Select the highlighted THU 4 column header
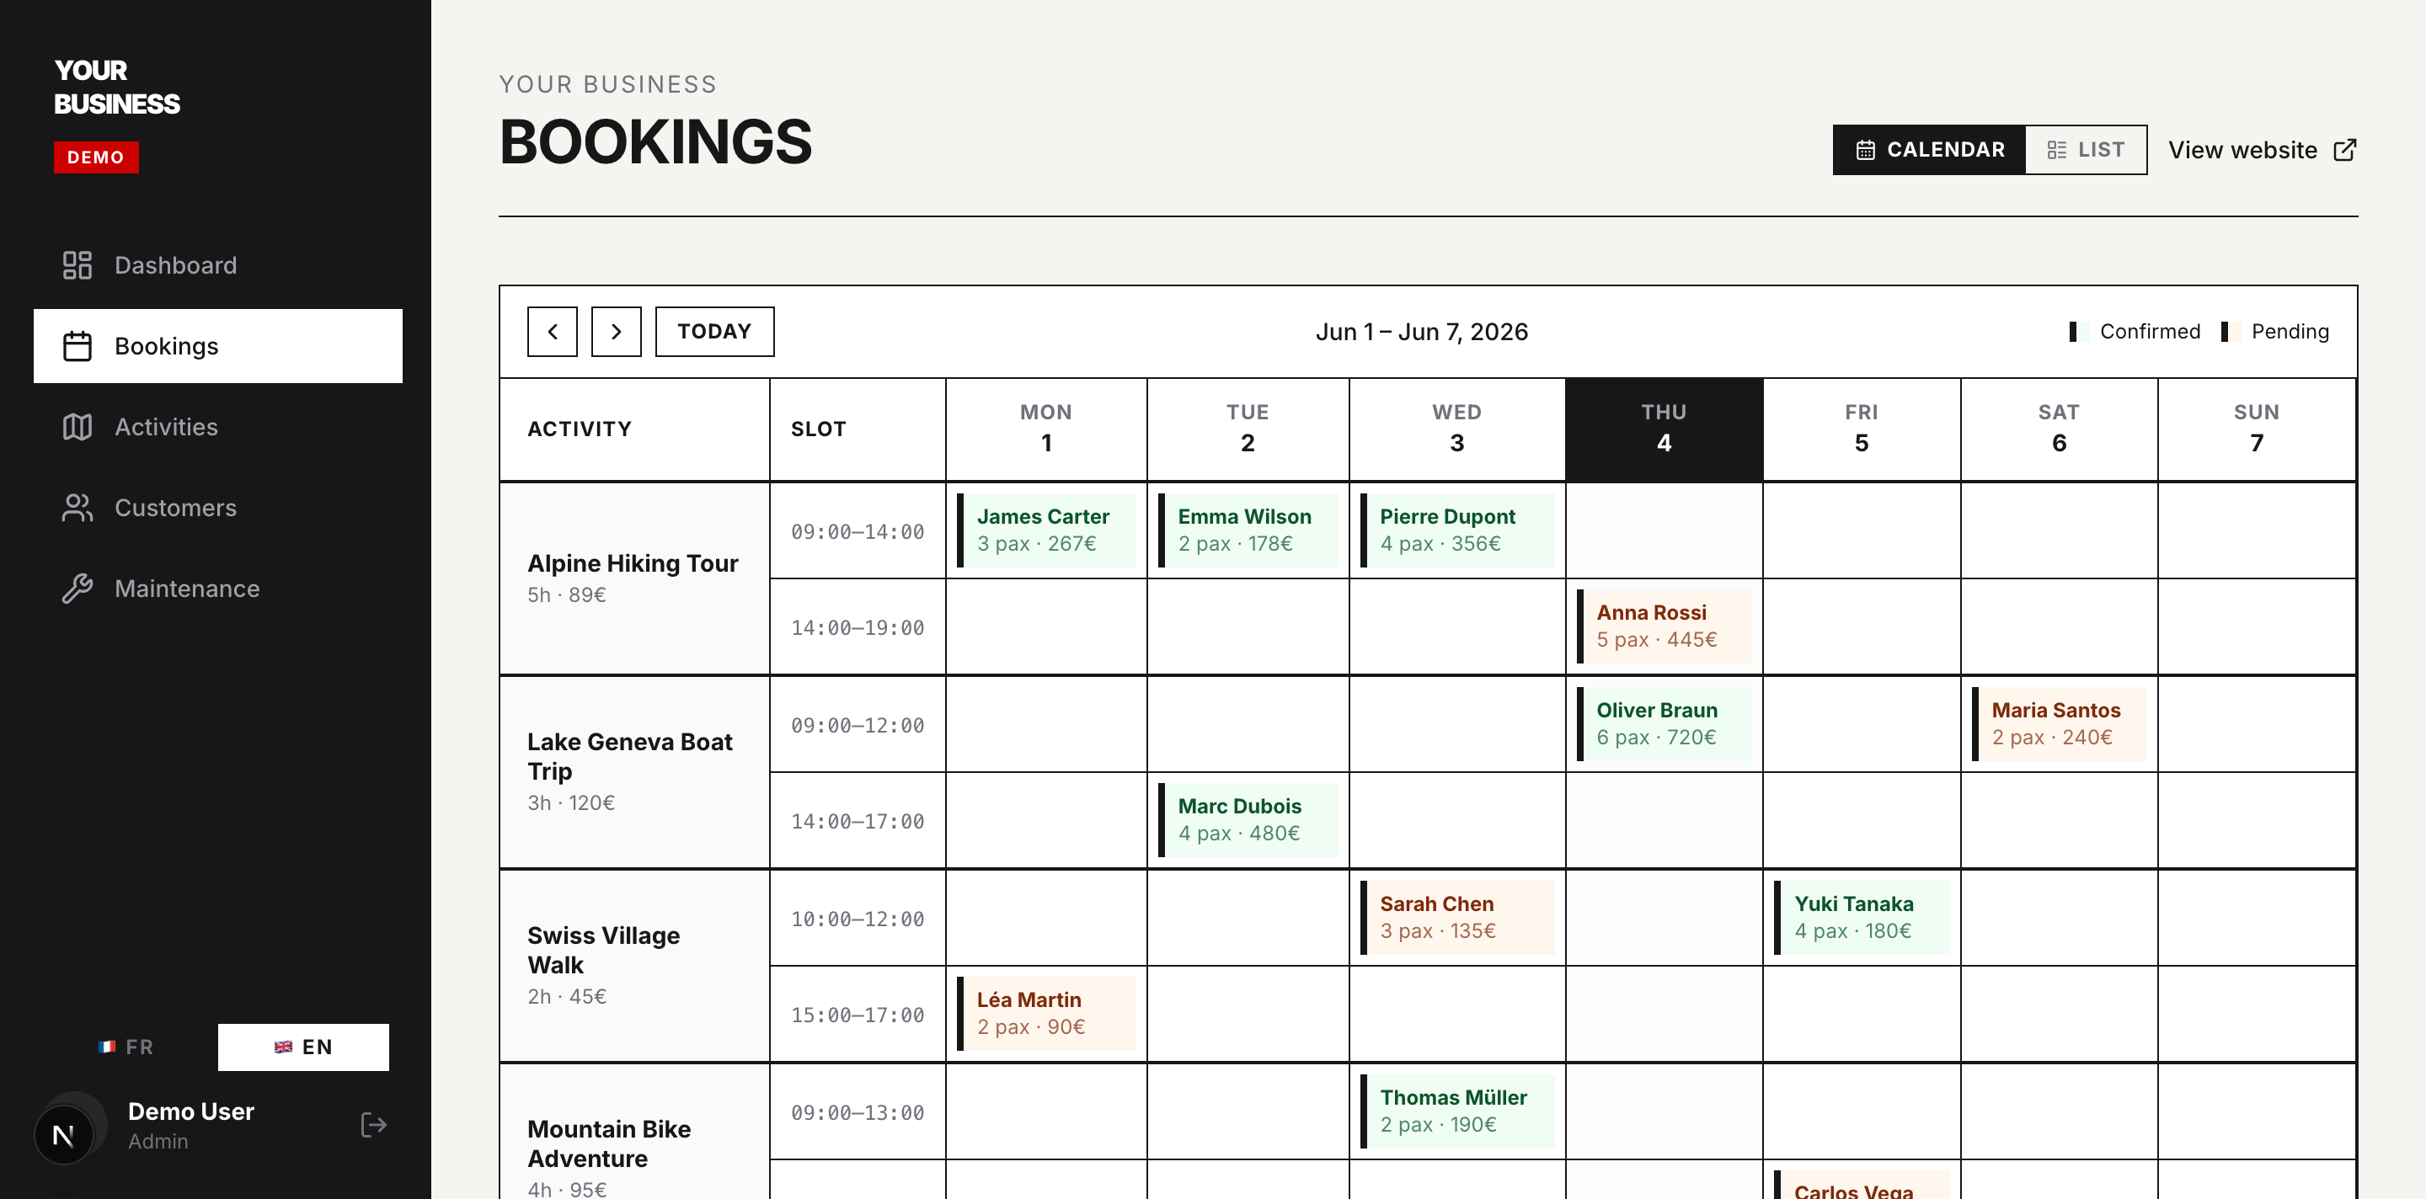2426x1199 pixels. coord(1665,429)
